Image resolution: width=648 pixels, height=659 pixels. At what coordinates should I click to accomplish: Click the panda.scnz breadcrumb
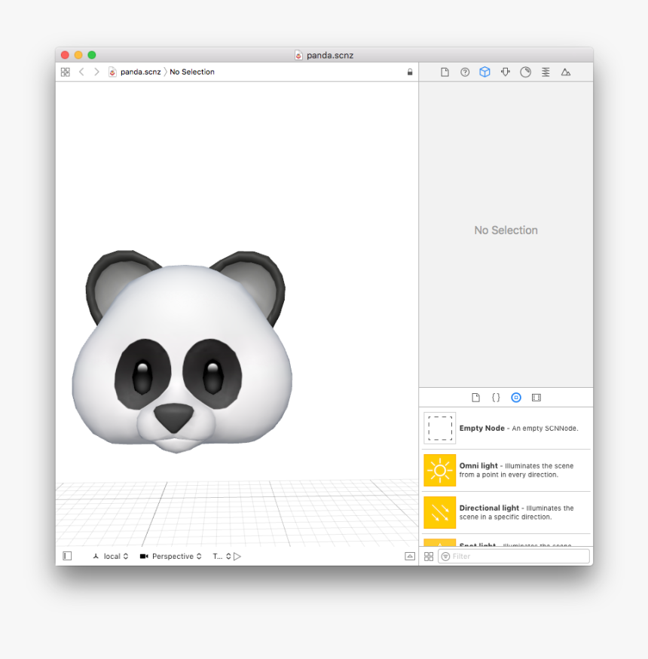(x=135, y=72)
